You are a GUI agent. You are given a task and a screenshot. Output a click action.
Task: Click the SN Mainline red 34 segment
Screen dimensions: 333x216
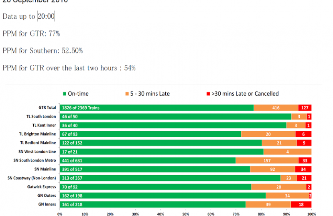[x=303, y=169]
